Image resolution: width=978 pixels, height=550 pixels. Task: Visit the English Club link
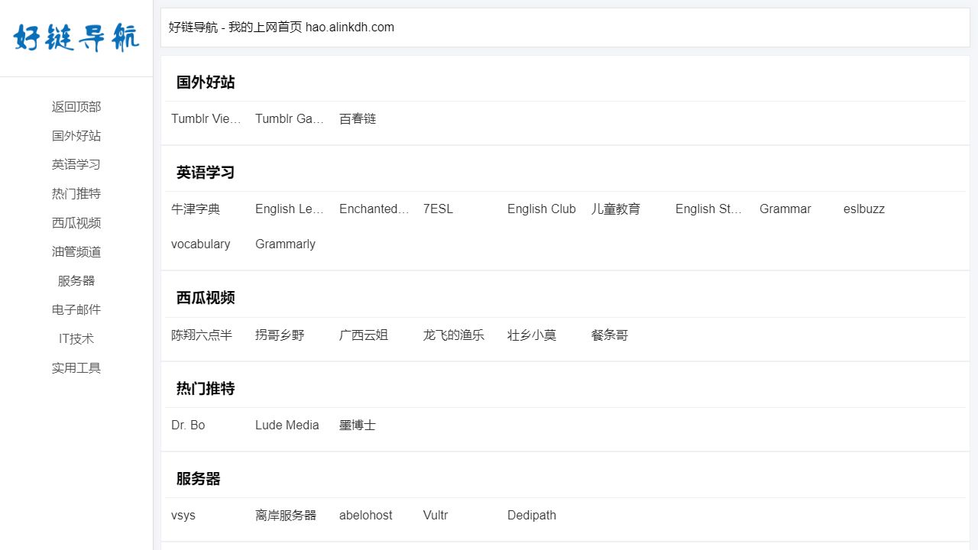[x=542, y=209]
